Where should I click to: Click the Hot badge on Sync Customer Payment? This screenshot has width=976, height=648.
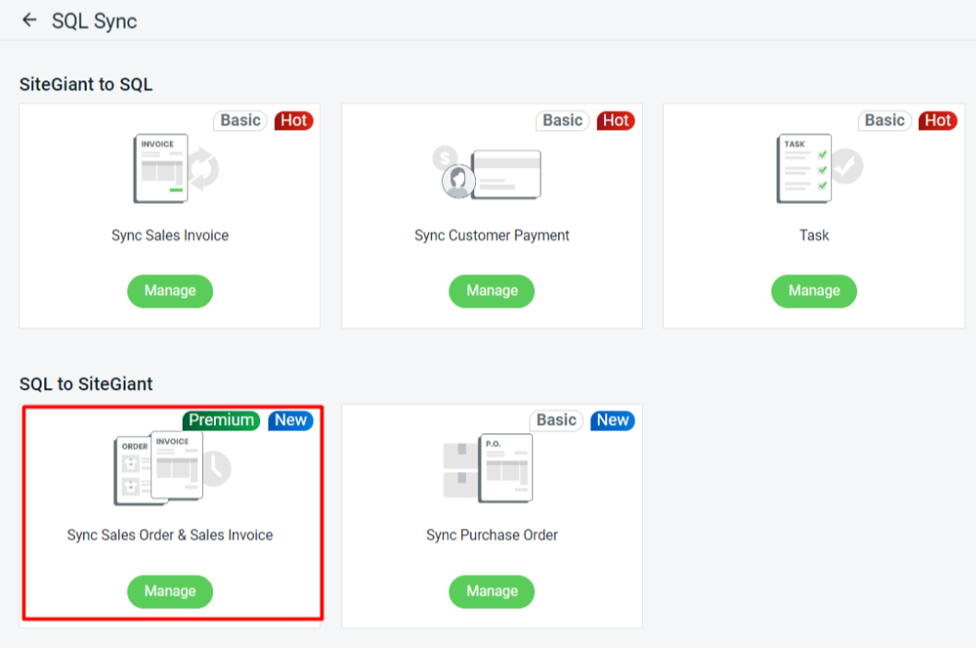point(615,120)
